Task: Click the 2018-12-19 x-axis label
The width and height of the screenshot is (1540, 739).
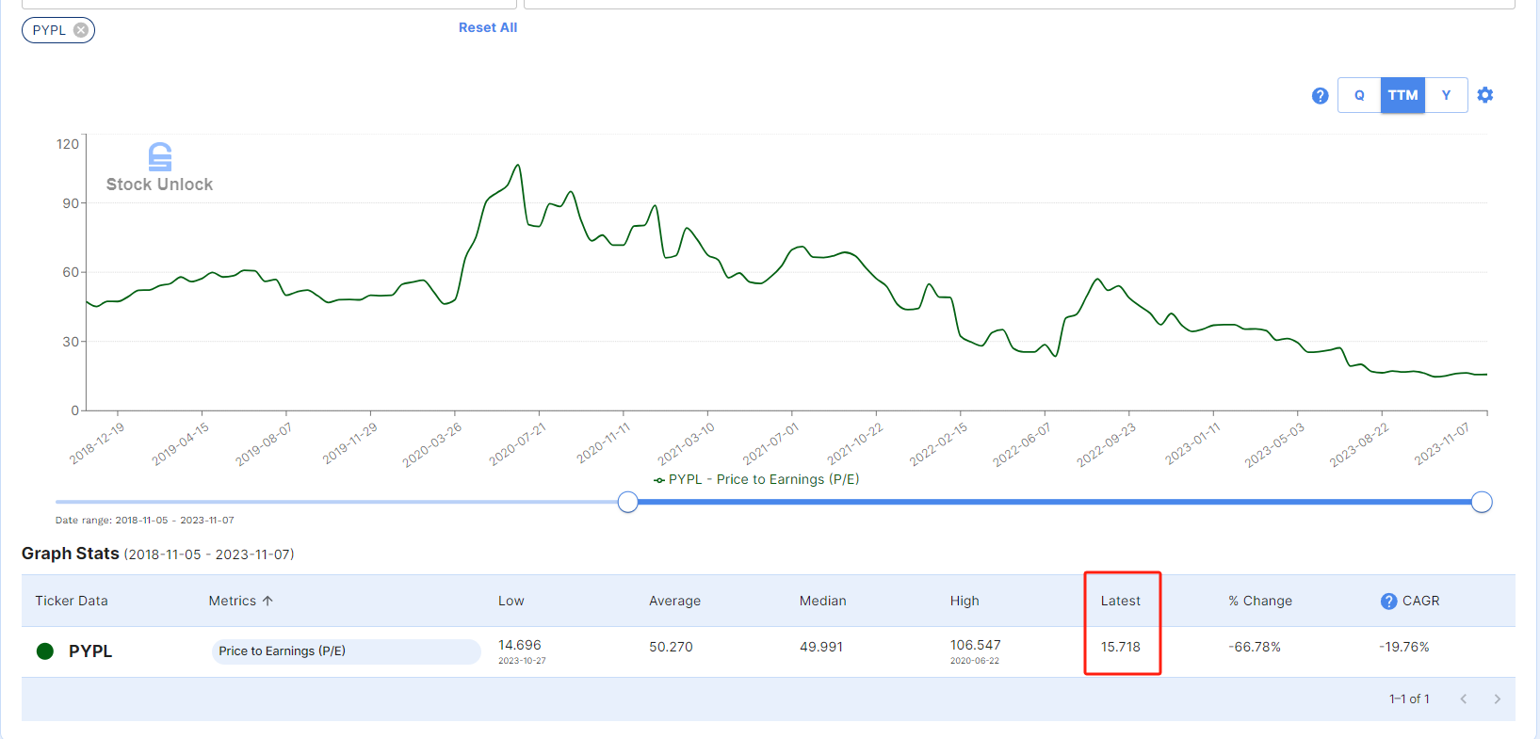Action: point(97,443)
